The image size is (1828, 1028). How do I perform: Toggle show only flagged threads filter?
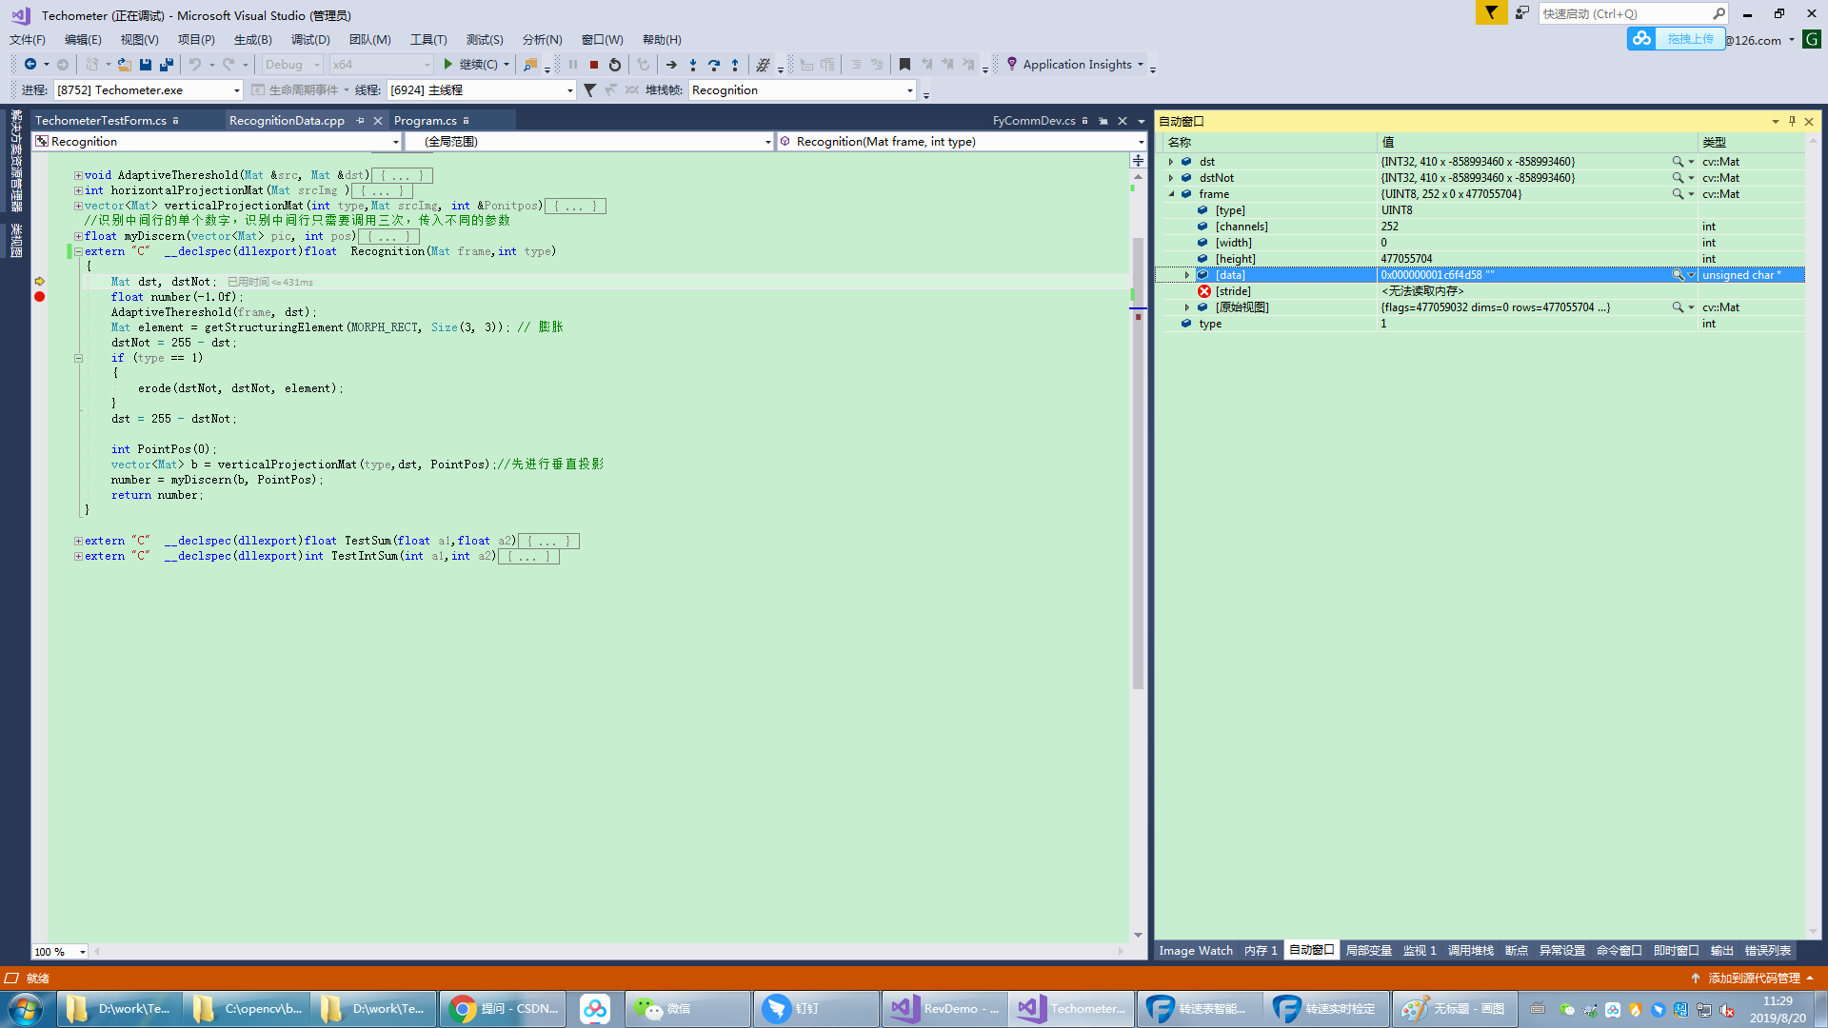tap(589, 89)
